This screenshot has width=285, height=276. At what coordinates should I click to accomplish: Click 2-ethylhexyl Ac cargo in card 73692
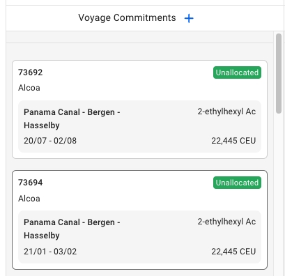(x=226, y=112)
